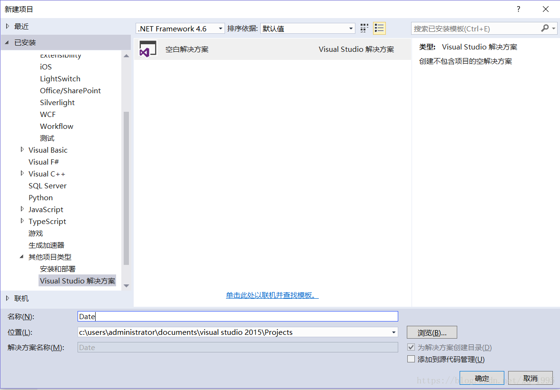Select 安装和部署 category
Screen dimensions: 560x390
click(x=58, y=269)
